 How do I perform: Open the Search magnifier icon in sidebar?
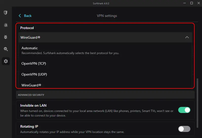point(6,49)
